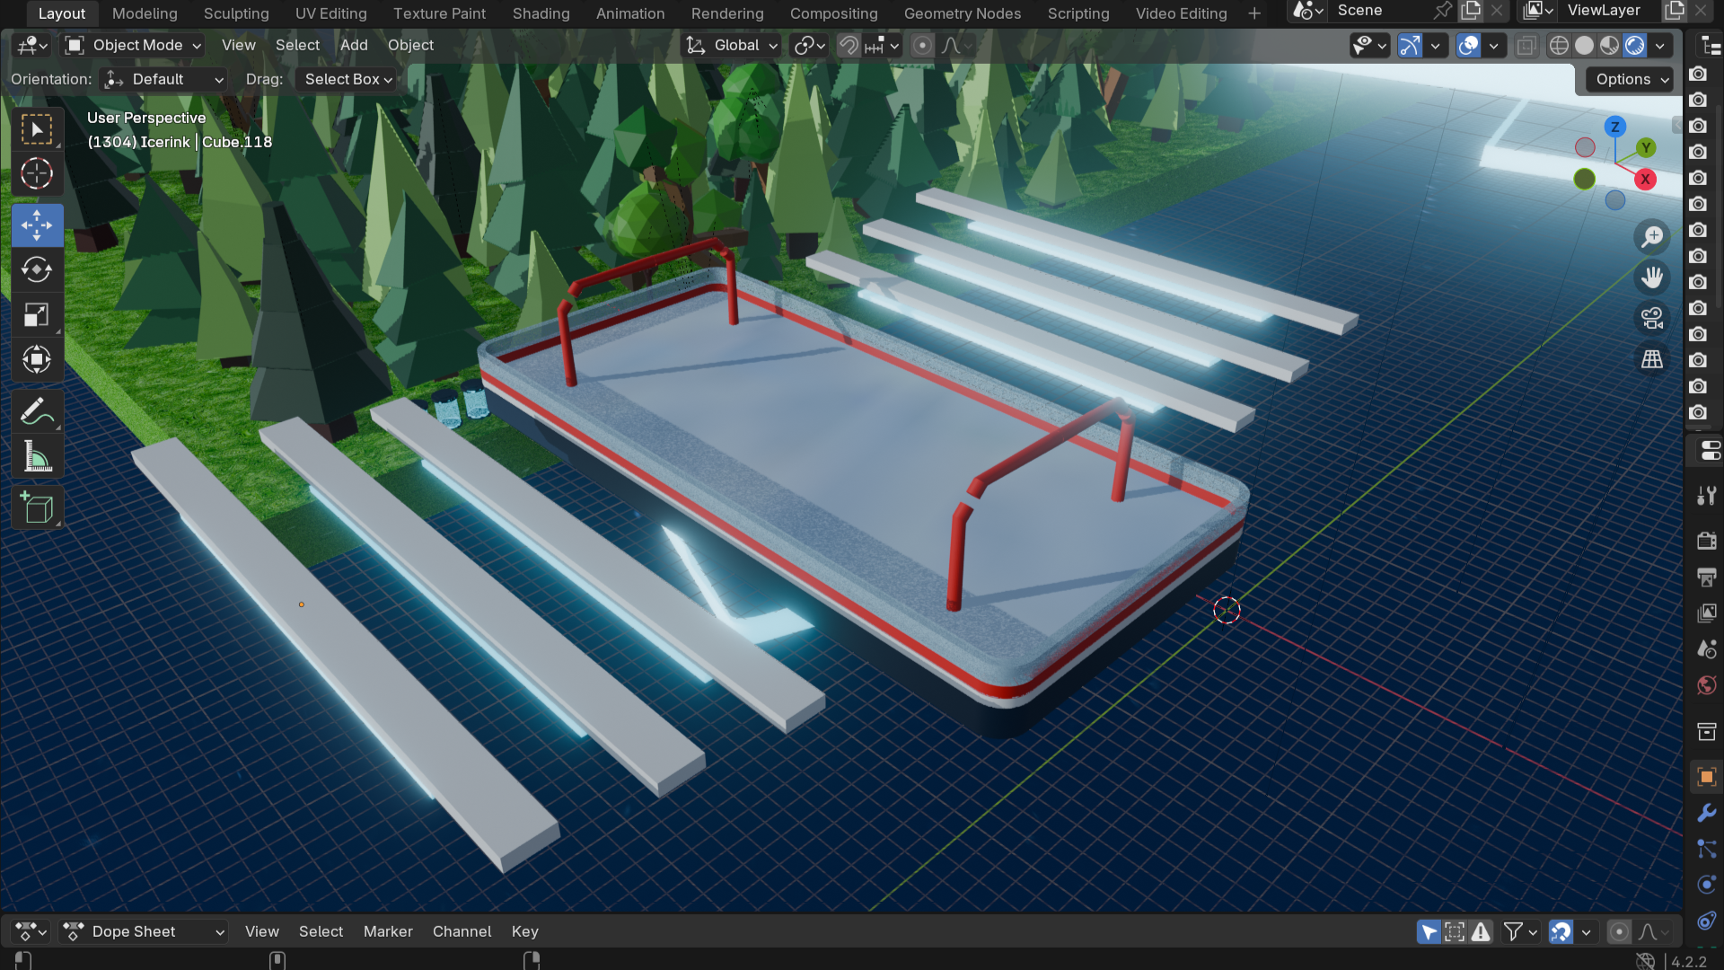Choose the Annotate pencil tool
This screenshot has width=1724, height=970.
(37, 412)
